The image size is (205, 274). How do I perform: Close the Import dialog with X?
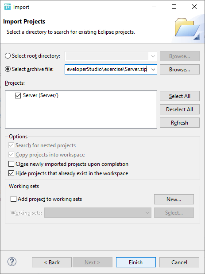194,7
